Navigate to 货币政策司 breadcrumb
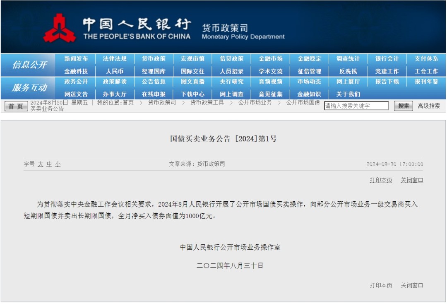 [162, 102]
